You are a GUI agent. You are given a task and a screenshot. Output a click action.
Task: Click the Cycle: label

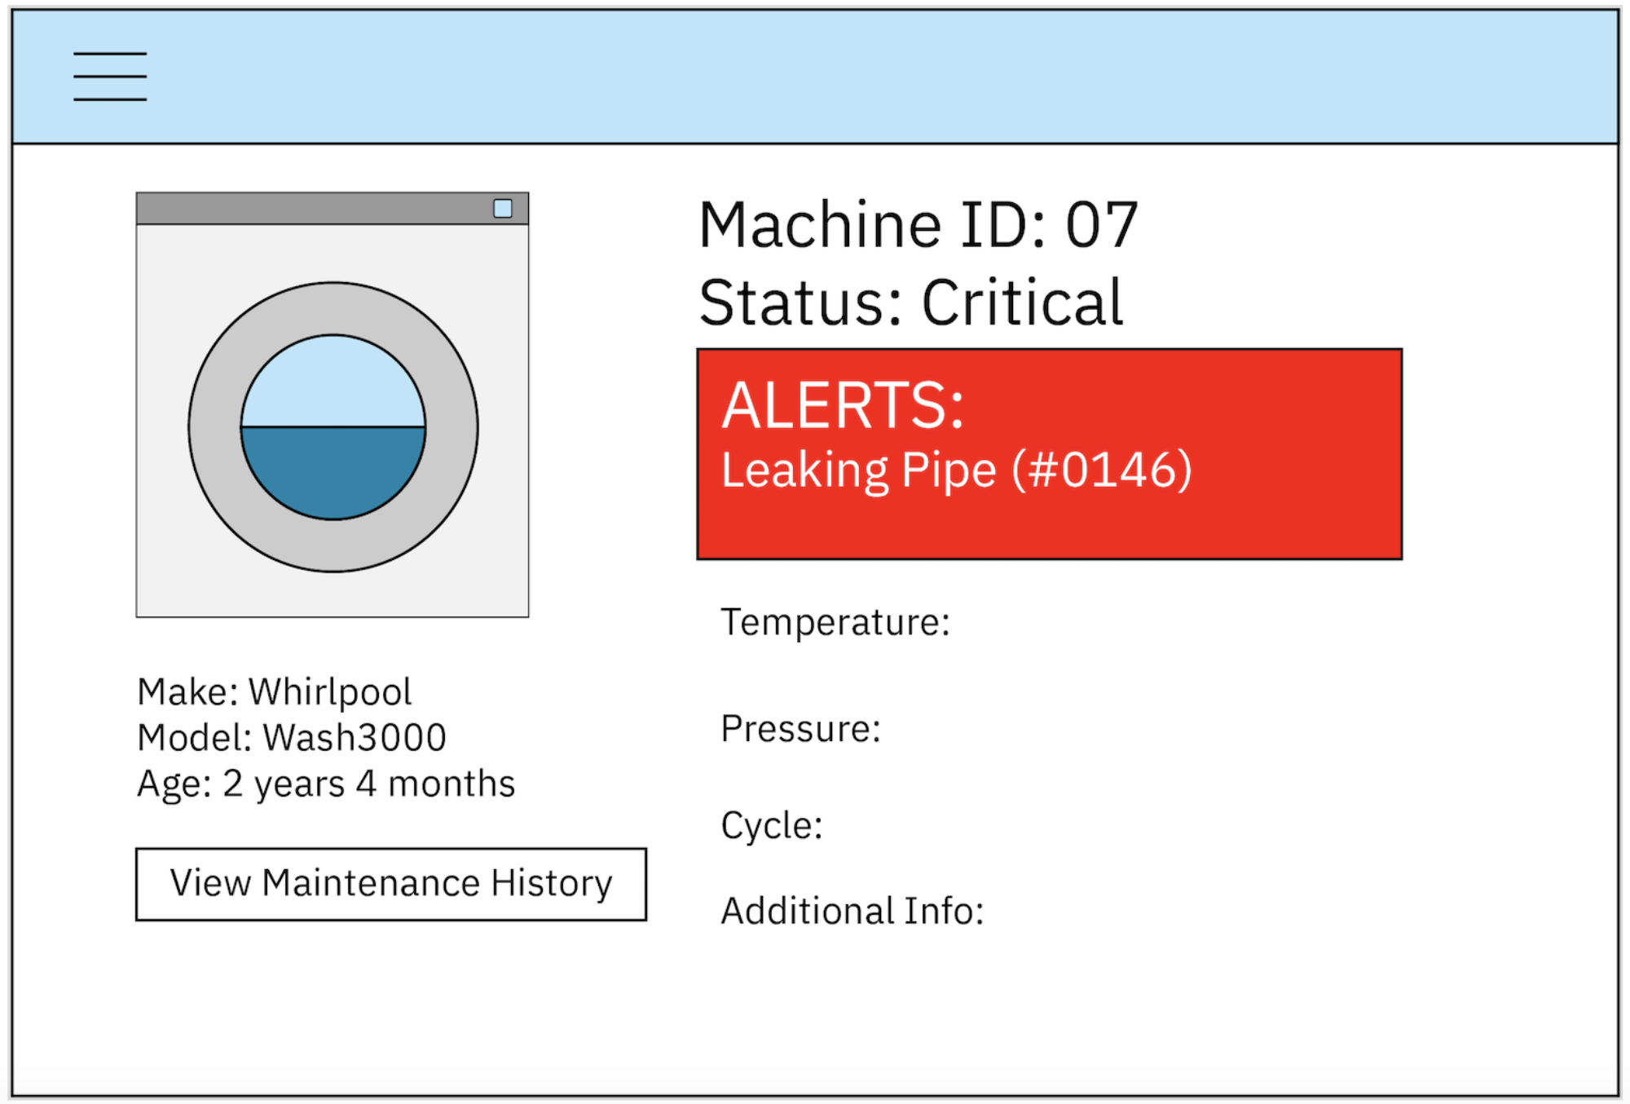click(x=771, y=825)
